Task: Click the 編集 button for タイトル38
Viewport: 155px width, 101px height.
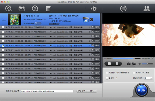Action: [x=97, y=64]
